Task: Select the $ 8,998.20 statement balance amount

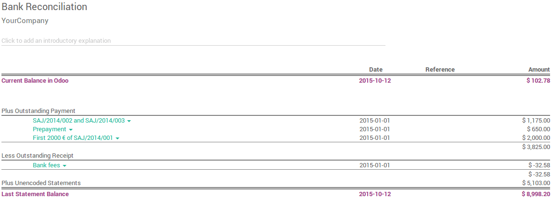Action: point(536,194)
